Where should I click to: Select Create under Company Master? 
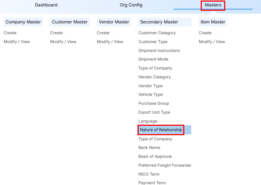[10, 33]
